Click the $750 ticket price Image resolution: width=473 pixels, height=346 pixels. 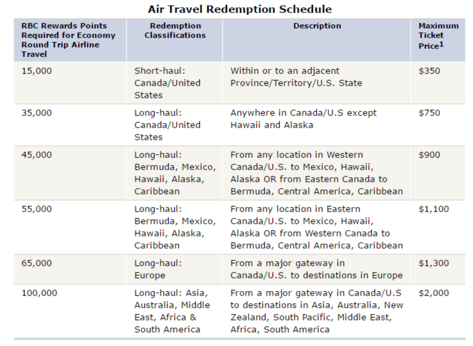point(429,113)
